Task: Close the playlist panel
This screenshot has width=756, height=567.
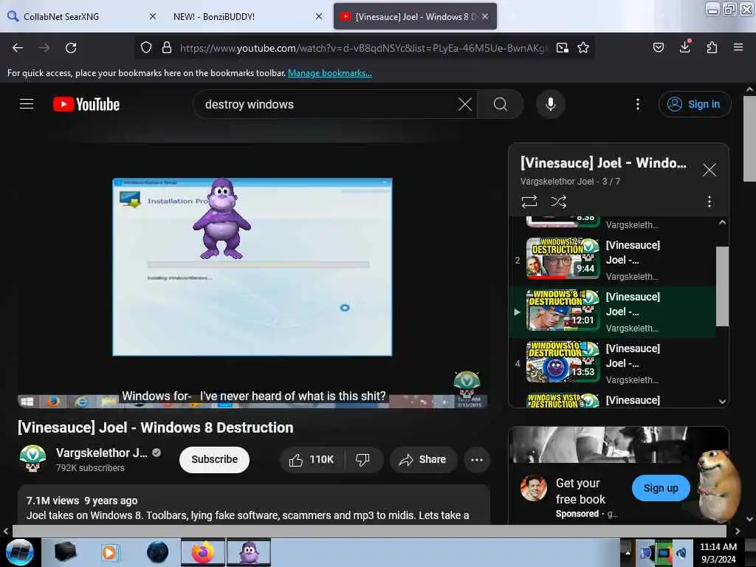Action: tap(709, 170)
